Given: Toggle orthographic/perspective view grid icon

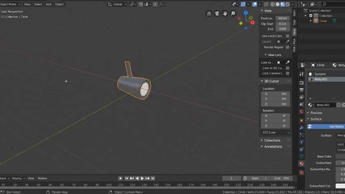Looking at the screenshot, I should [x=209, y=13].
